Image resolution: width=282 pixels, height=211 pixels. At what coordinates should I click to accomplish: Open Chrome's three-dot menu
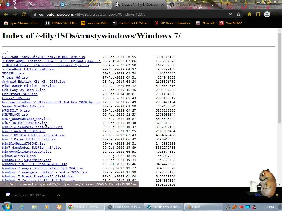coord(276,14)
